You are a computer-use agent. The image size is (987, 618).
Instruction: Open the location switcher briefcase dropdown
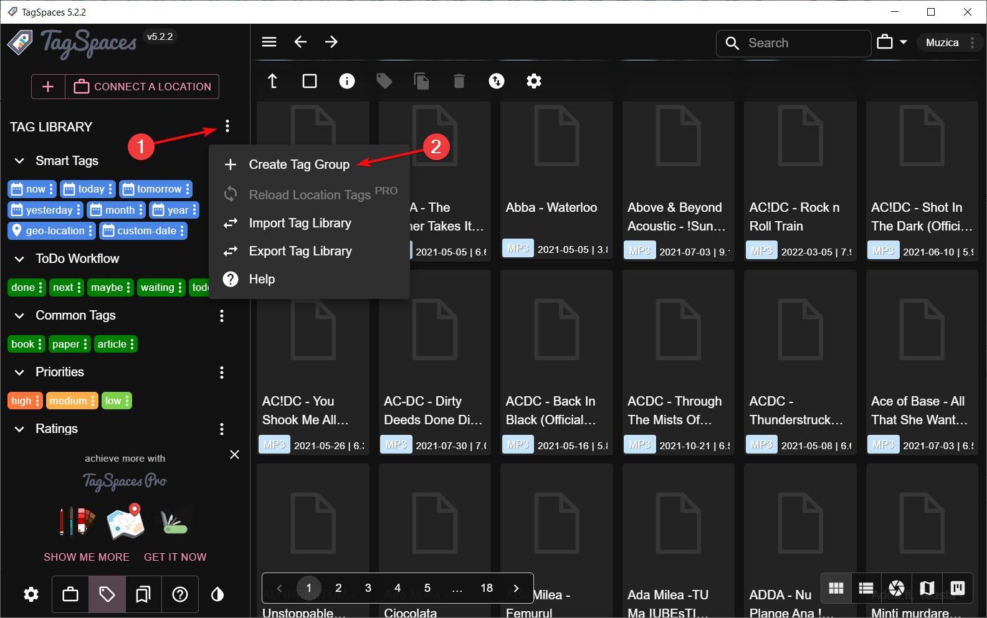click(892, 42)
